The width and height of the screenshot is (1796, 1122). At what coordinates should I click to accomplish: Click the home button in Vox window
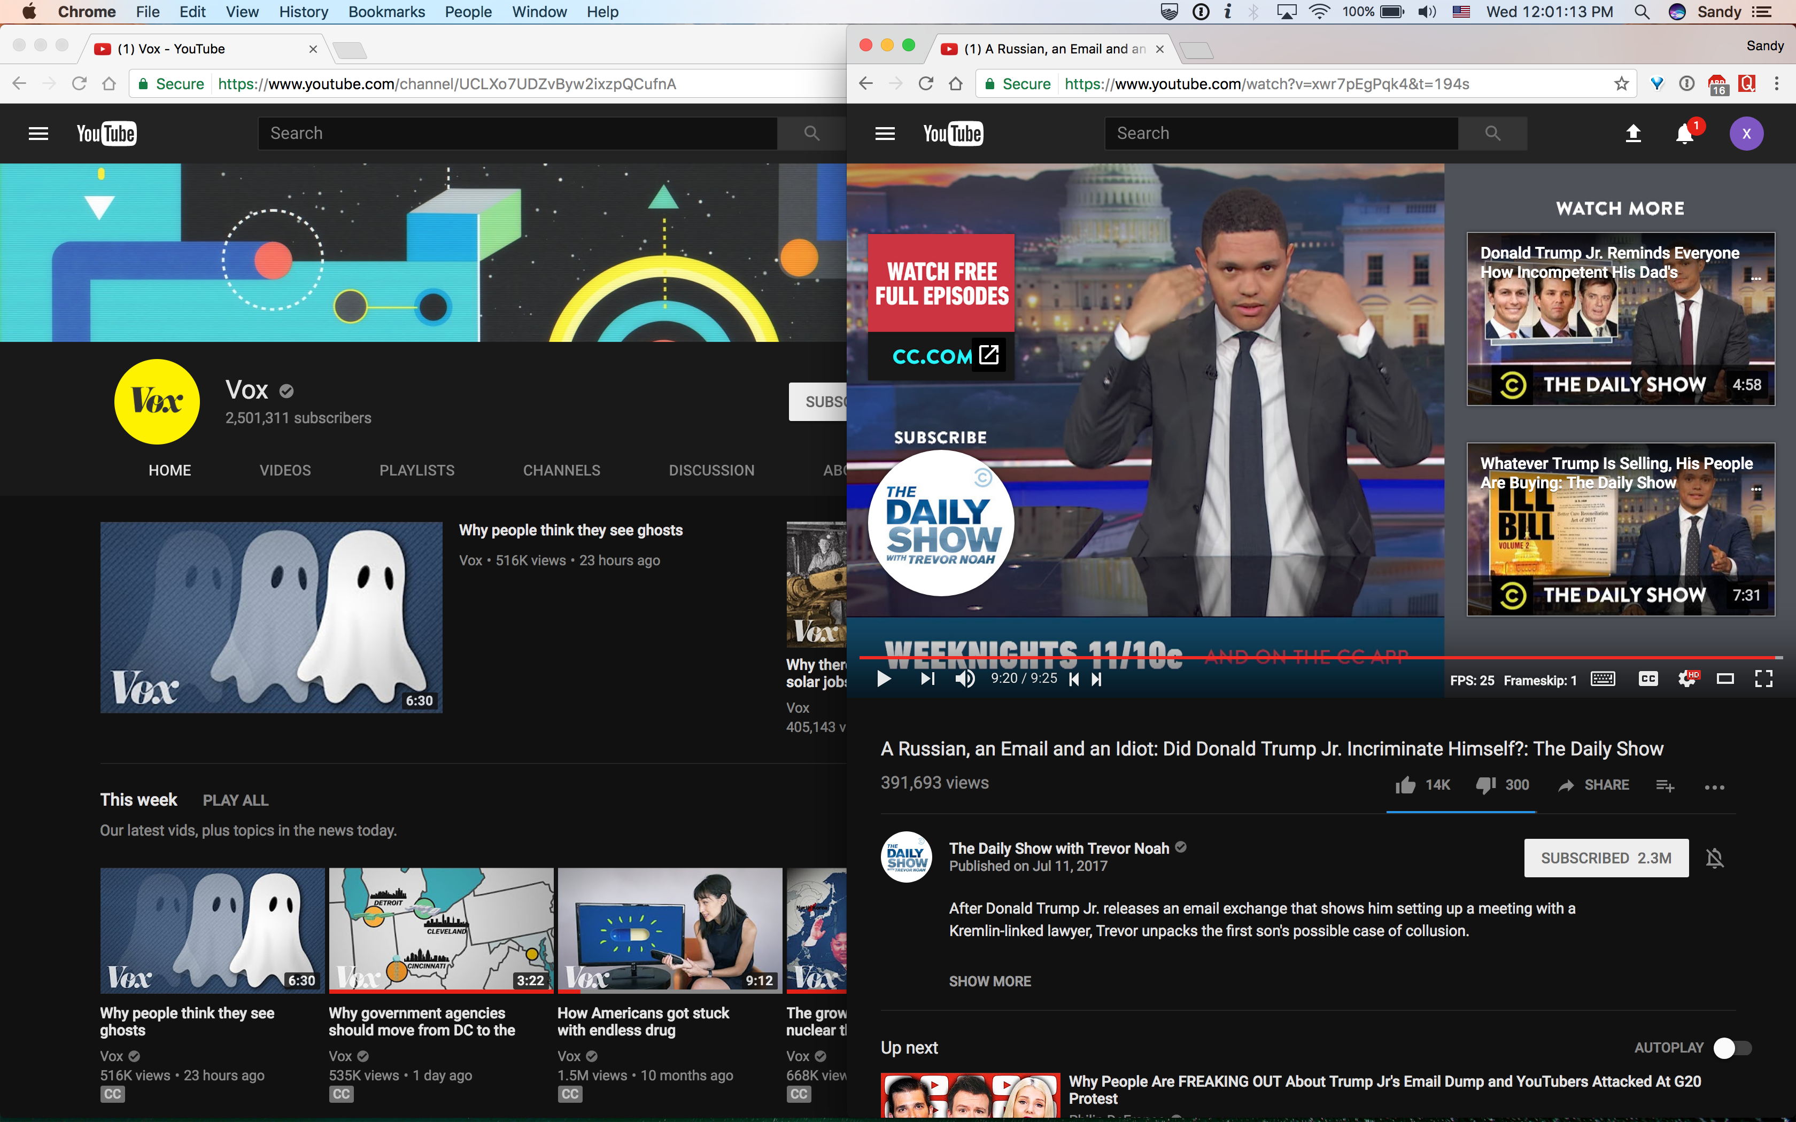pyautogui.click(x=109, y=84)
